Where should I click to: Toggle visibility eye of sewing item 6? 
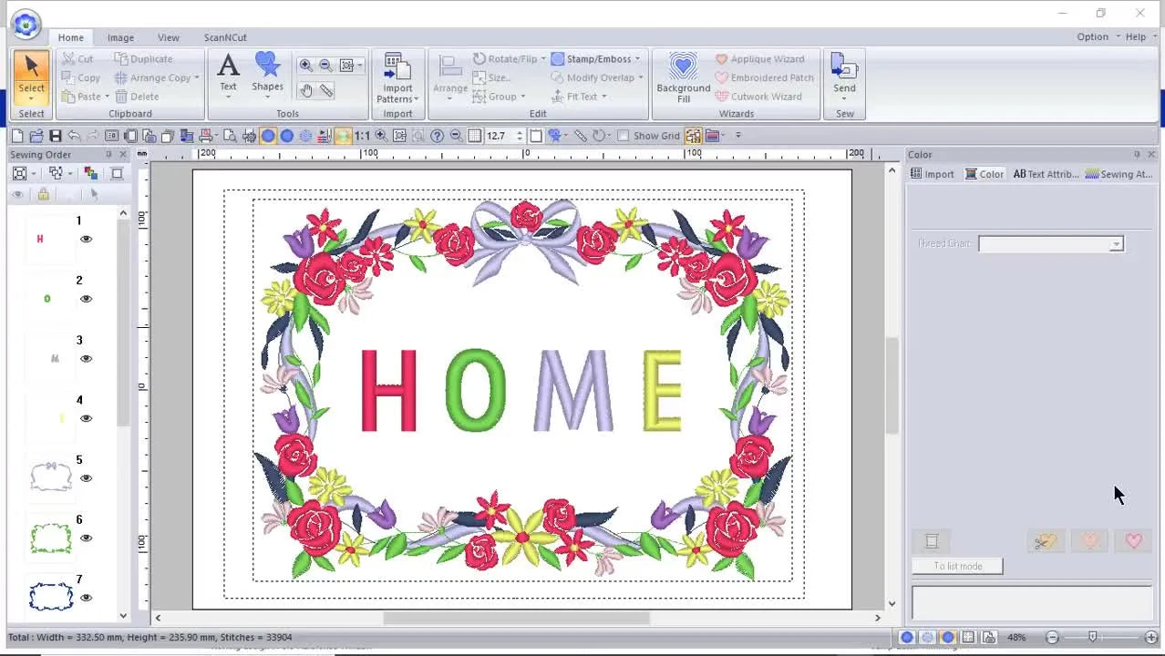point(86,538)
